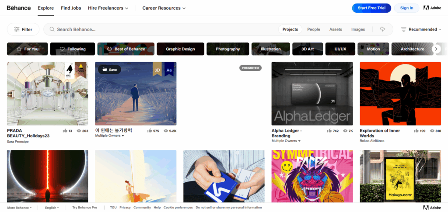Viewport: 448px width, 212px height.
Task: Open the Find Jobs page
Action: point(71,8)
